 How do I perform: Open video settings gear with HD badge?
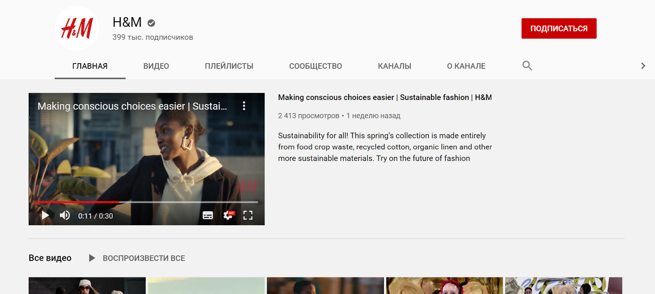click(x=228, y=215)
